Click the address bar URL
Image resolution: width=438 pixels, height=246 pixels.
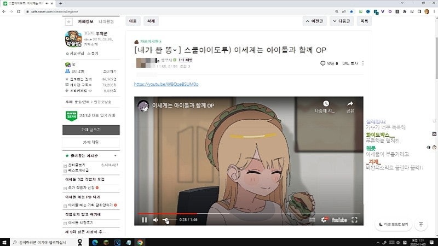click(54, 11)
